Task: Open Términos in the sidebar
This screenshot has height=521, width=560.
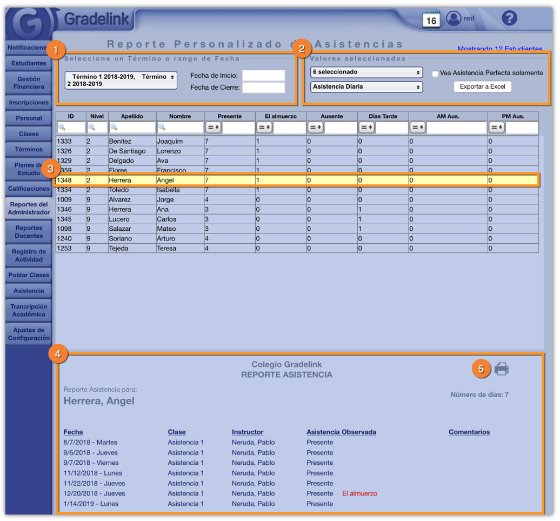Action: click(x=29, y=149)
